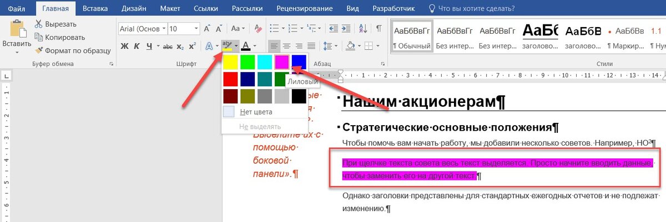
Task: Toggle underline (Ч) formatting
Action: click(x=149, y=46)
